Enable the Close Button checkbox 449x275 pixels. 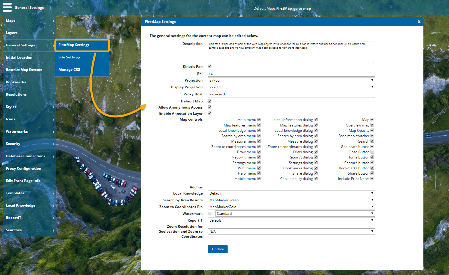pyautogui.click(x=372, y=152)
